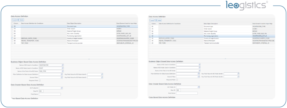Left panel: open Second Filter value help icon
Image resolution: width=287 pixels, height=108 pixels.
click(x=62, y=77)
